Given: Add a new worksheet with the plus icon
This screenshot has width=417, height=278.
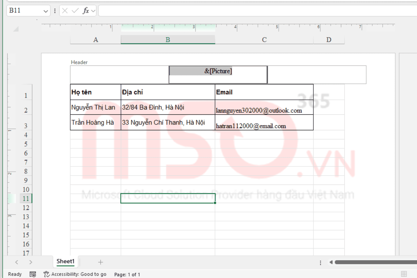Looking at the screenshot, I should pos(100,262).
